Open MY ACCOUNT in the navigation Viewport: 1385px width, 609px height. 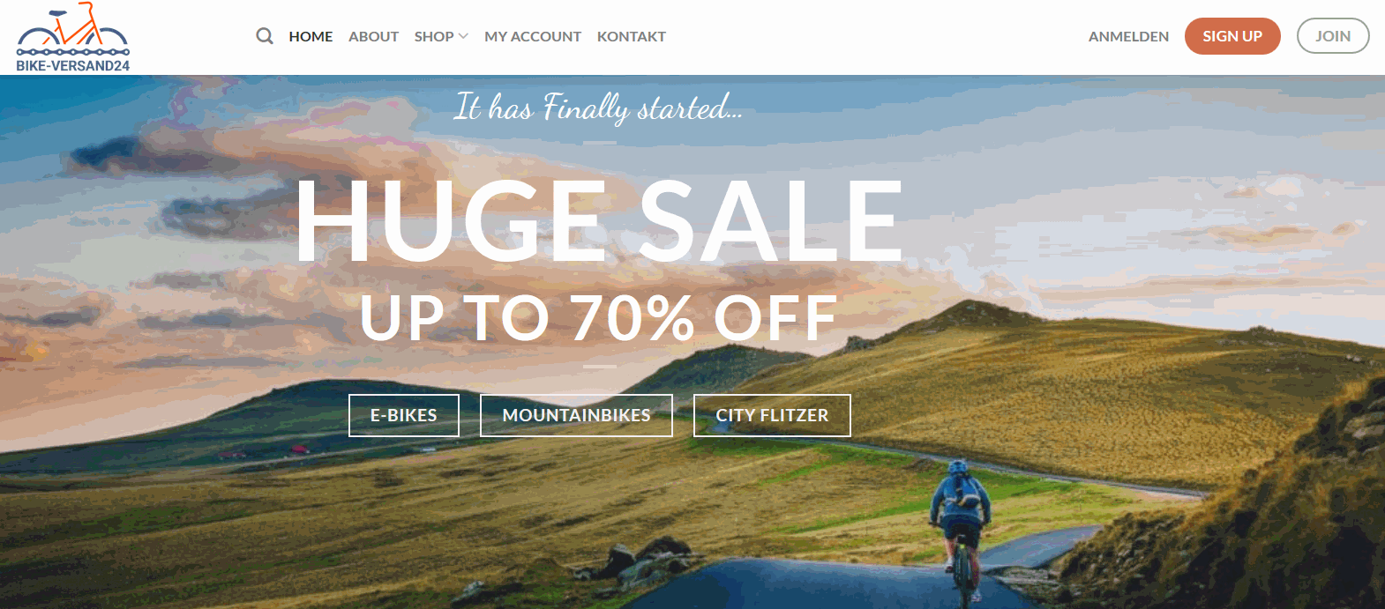(x=533, y=36)
